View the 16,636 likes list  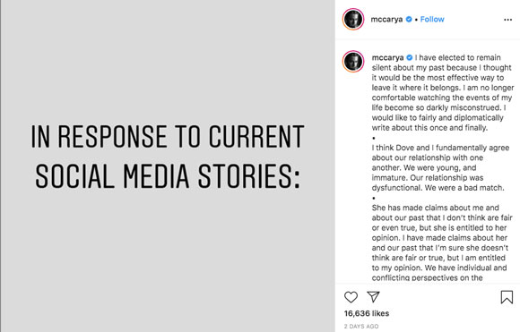(367, 313)
